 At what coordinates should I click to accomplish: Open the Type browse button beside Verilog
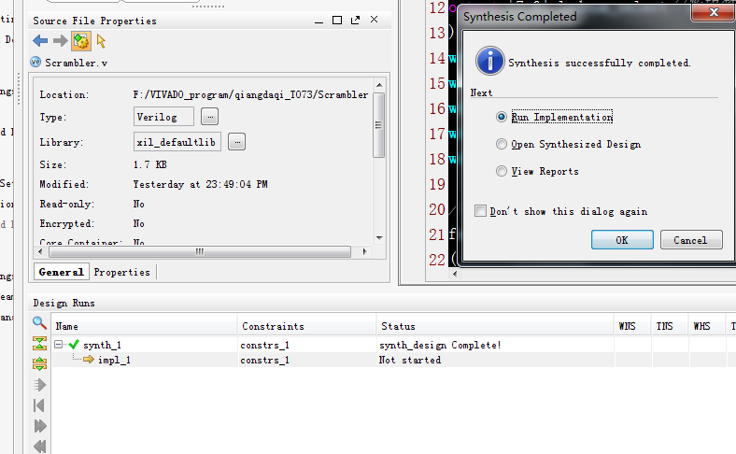(209, 117)
